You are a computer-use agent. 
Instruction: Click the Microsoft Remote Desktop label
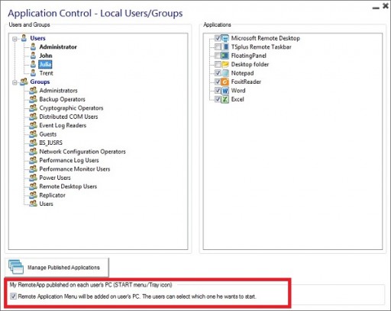coord(266,38)
